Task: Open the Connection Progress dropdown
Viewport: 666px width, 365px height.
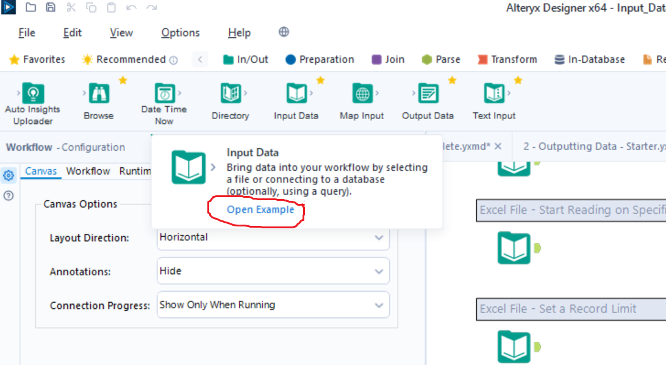Action: (x=273, y=305)
